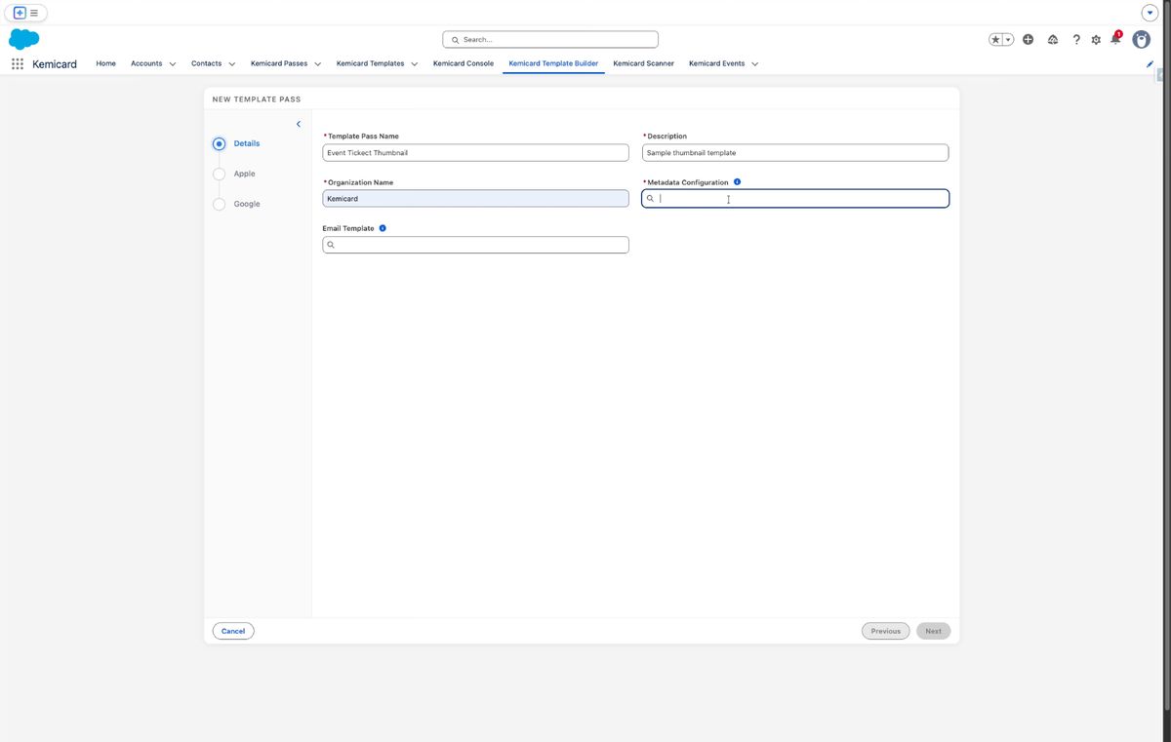Select the Details step radio indicator
The image size is (1171, 742).
click(x=219, y=143)
